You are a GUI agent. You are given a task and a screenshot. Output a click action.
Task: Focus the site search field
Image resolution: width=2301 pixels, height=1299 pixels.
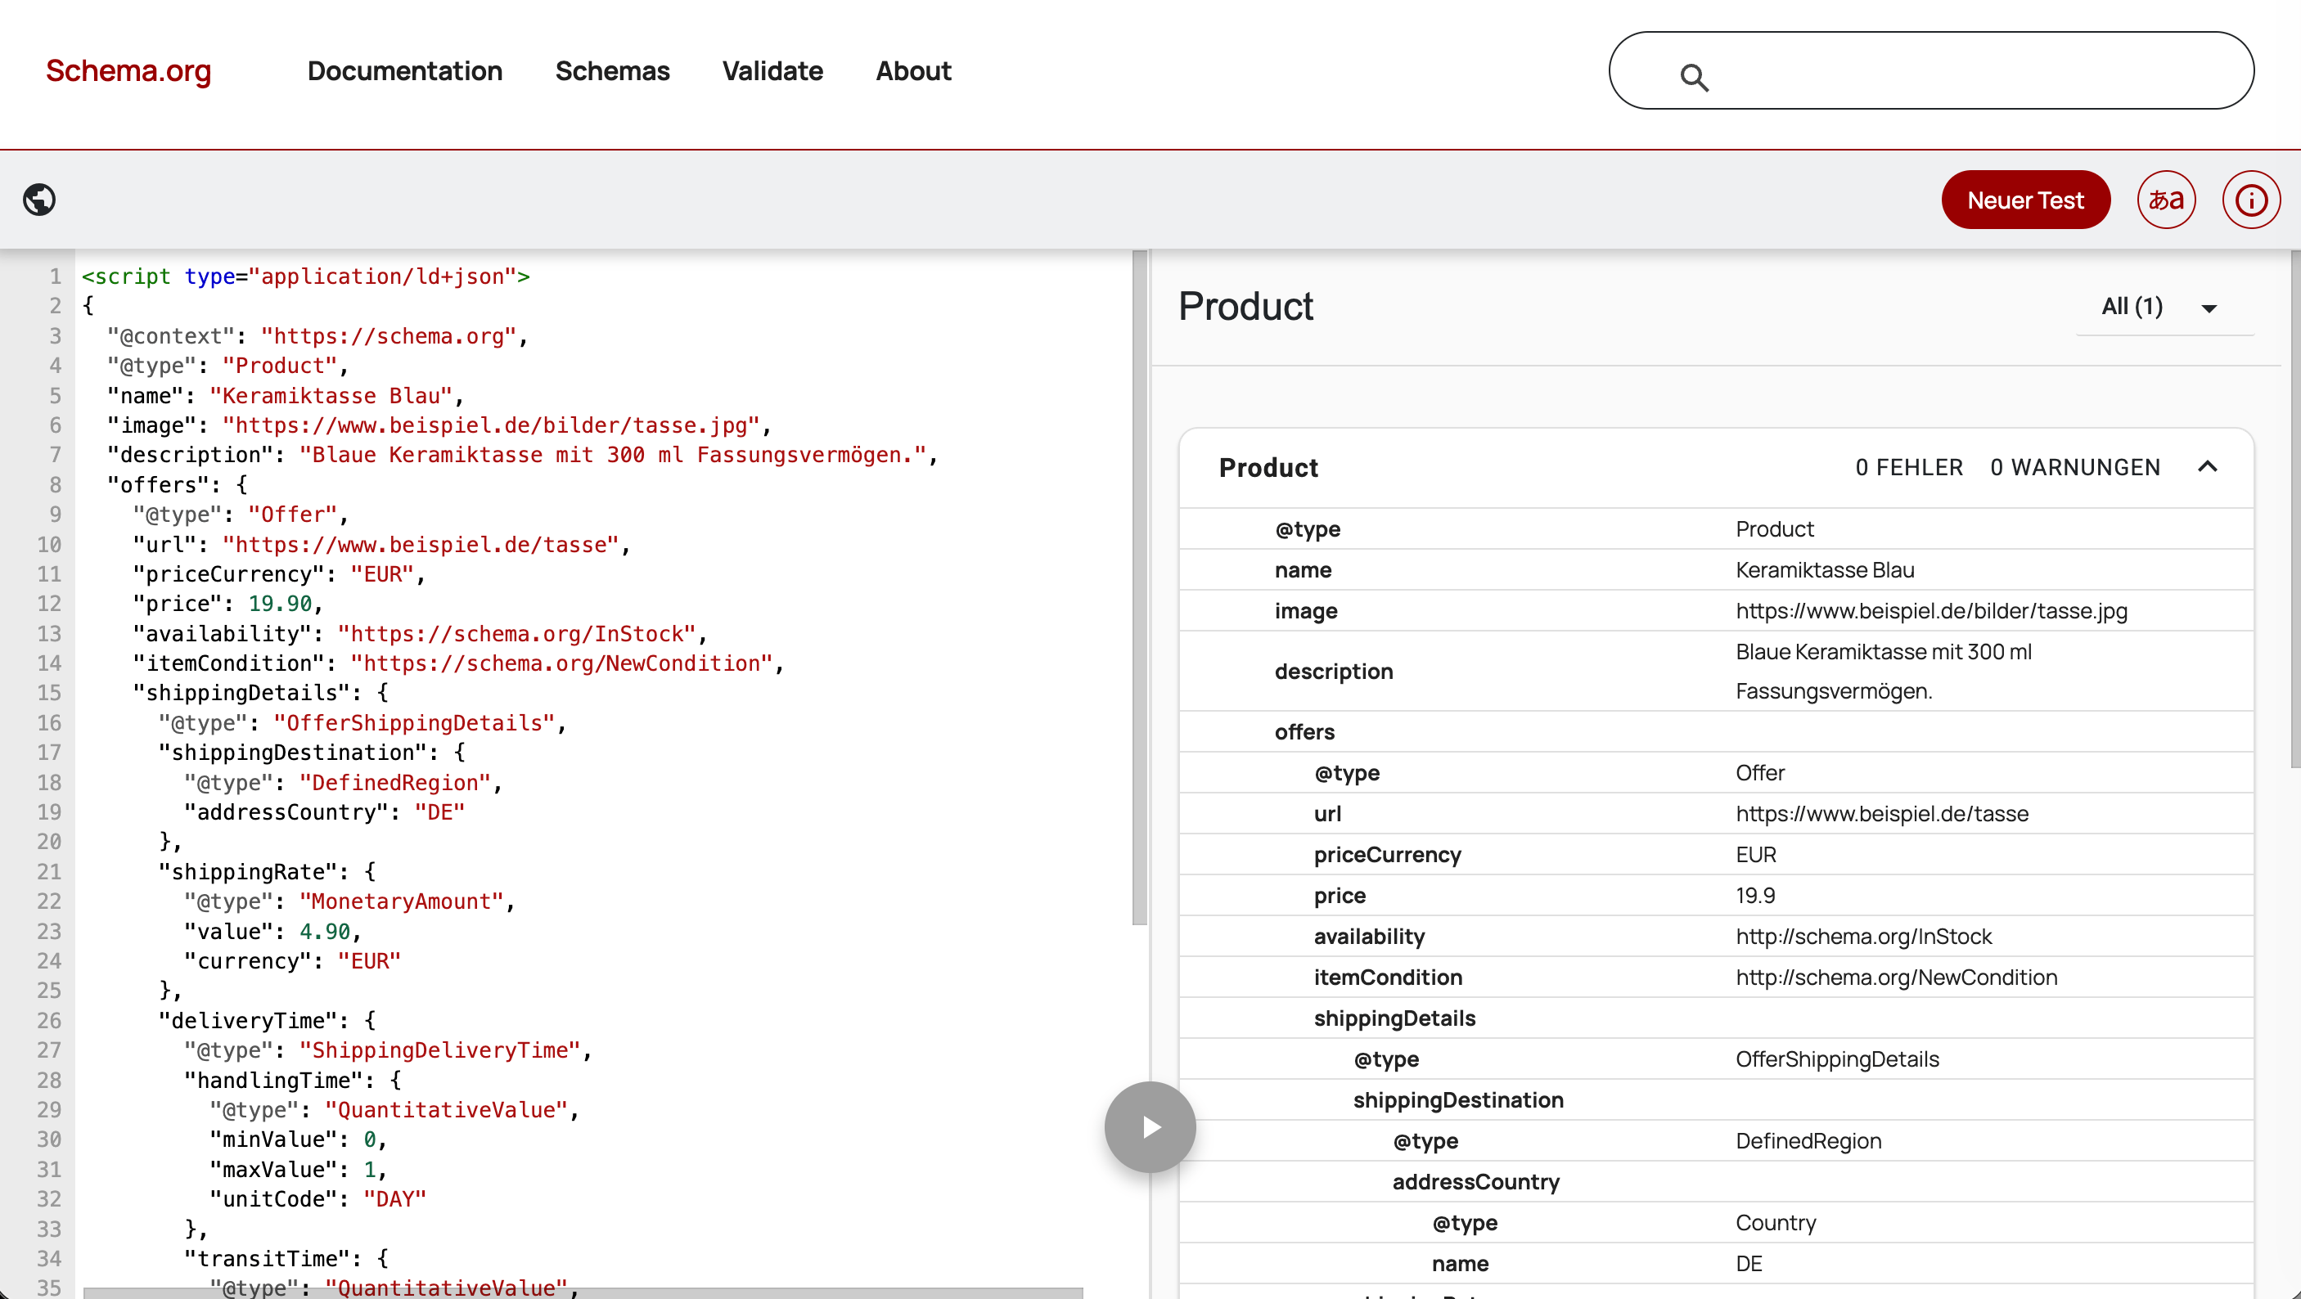[x=1931, y=70]
